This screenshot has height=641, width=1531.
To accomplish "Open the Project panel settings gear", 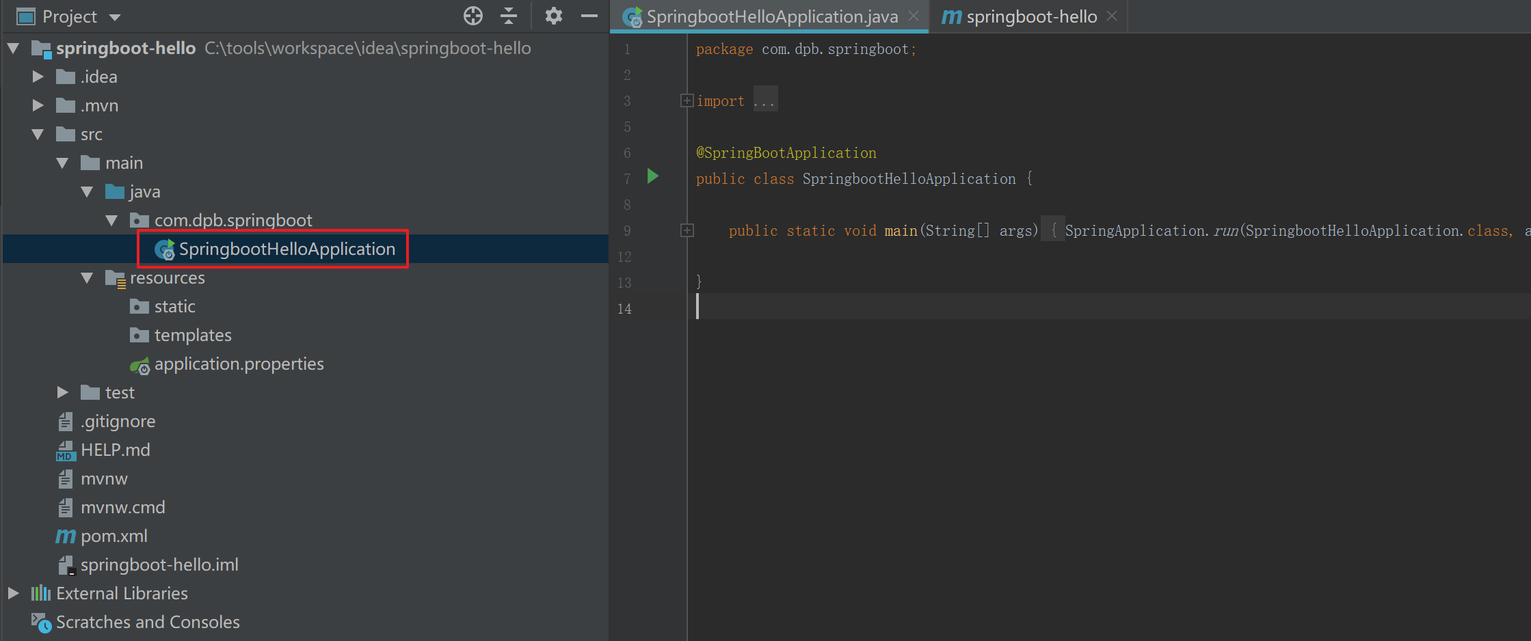I will point(553,16).
